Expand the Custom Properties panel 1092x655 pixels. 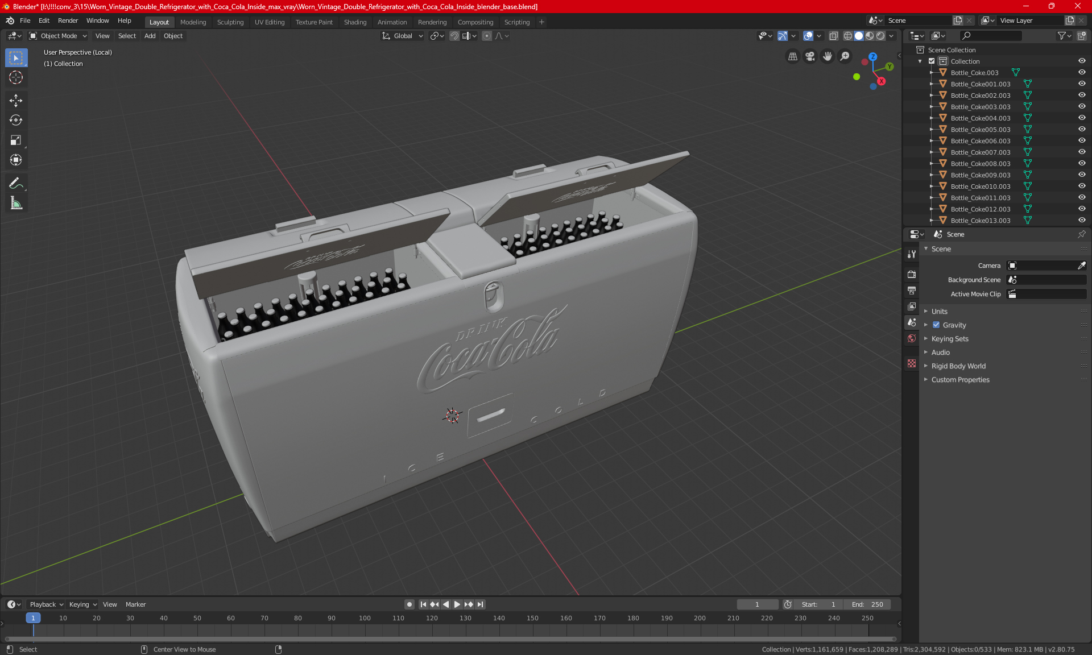960,380
